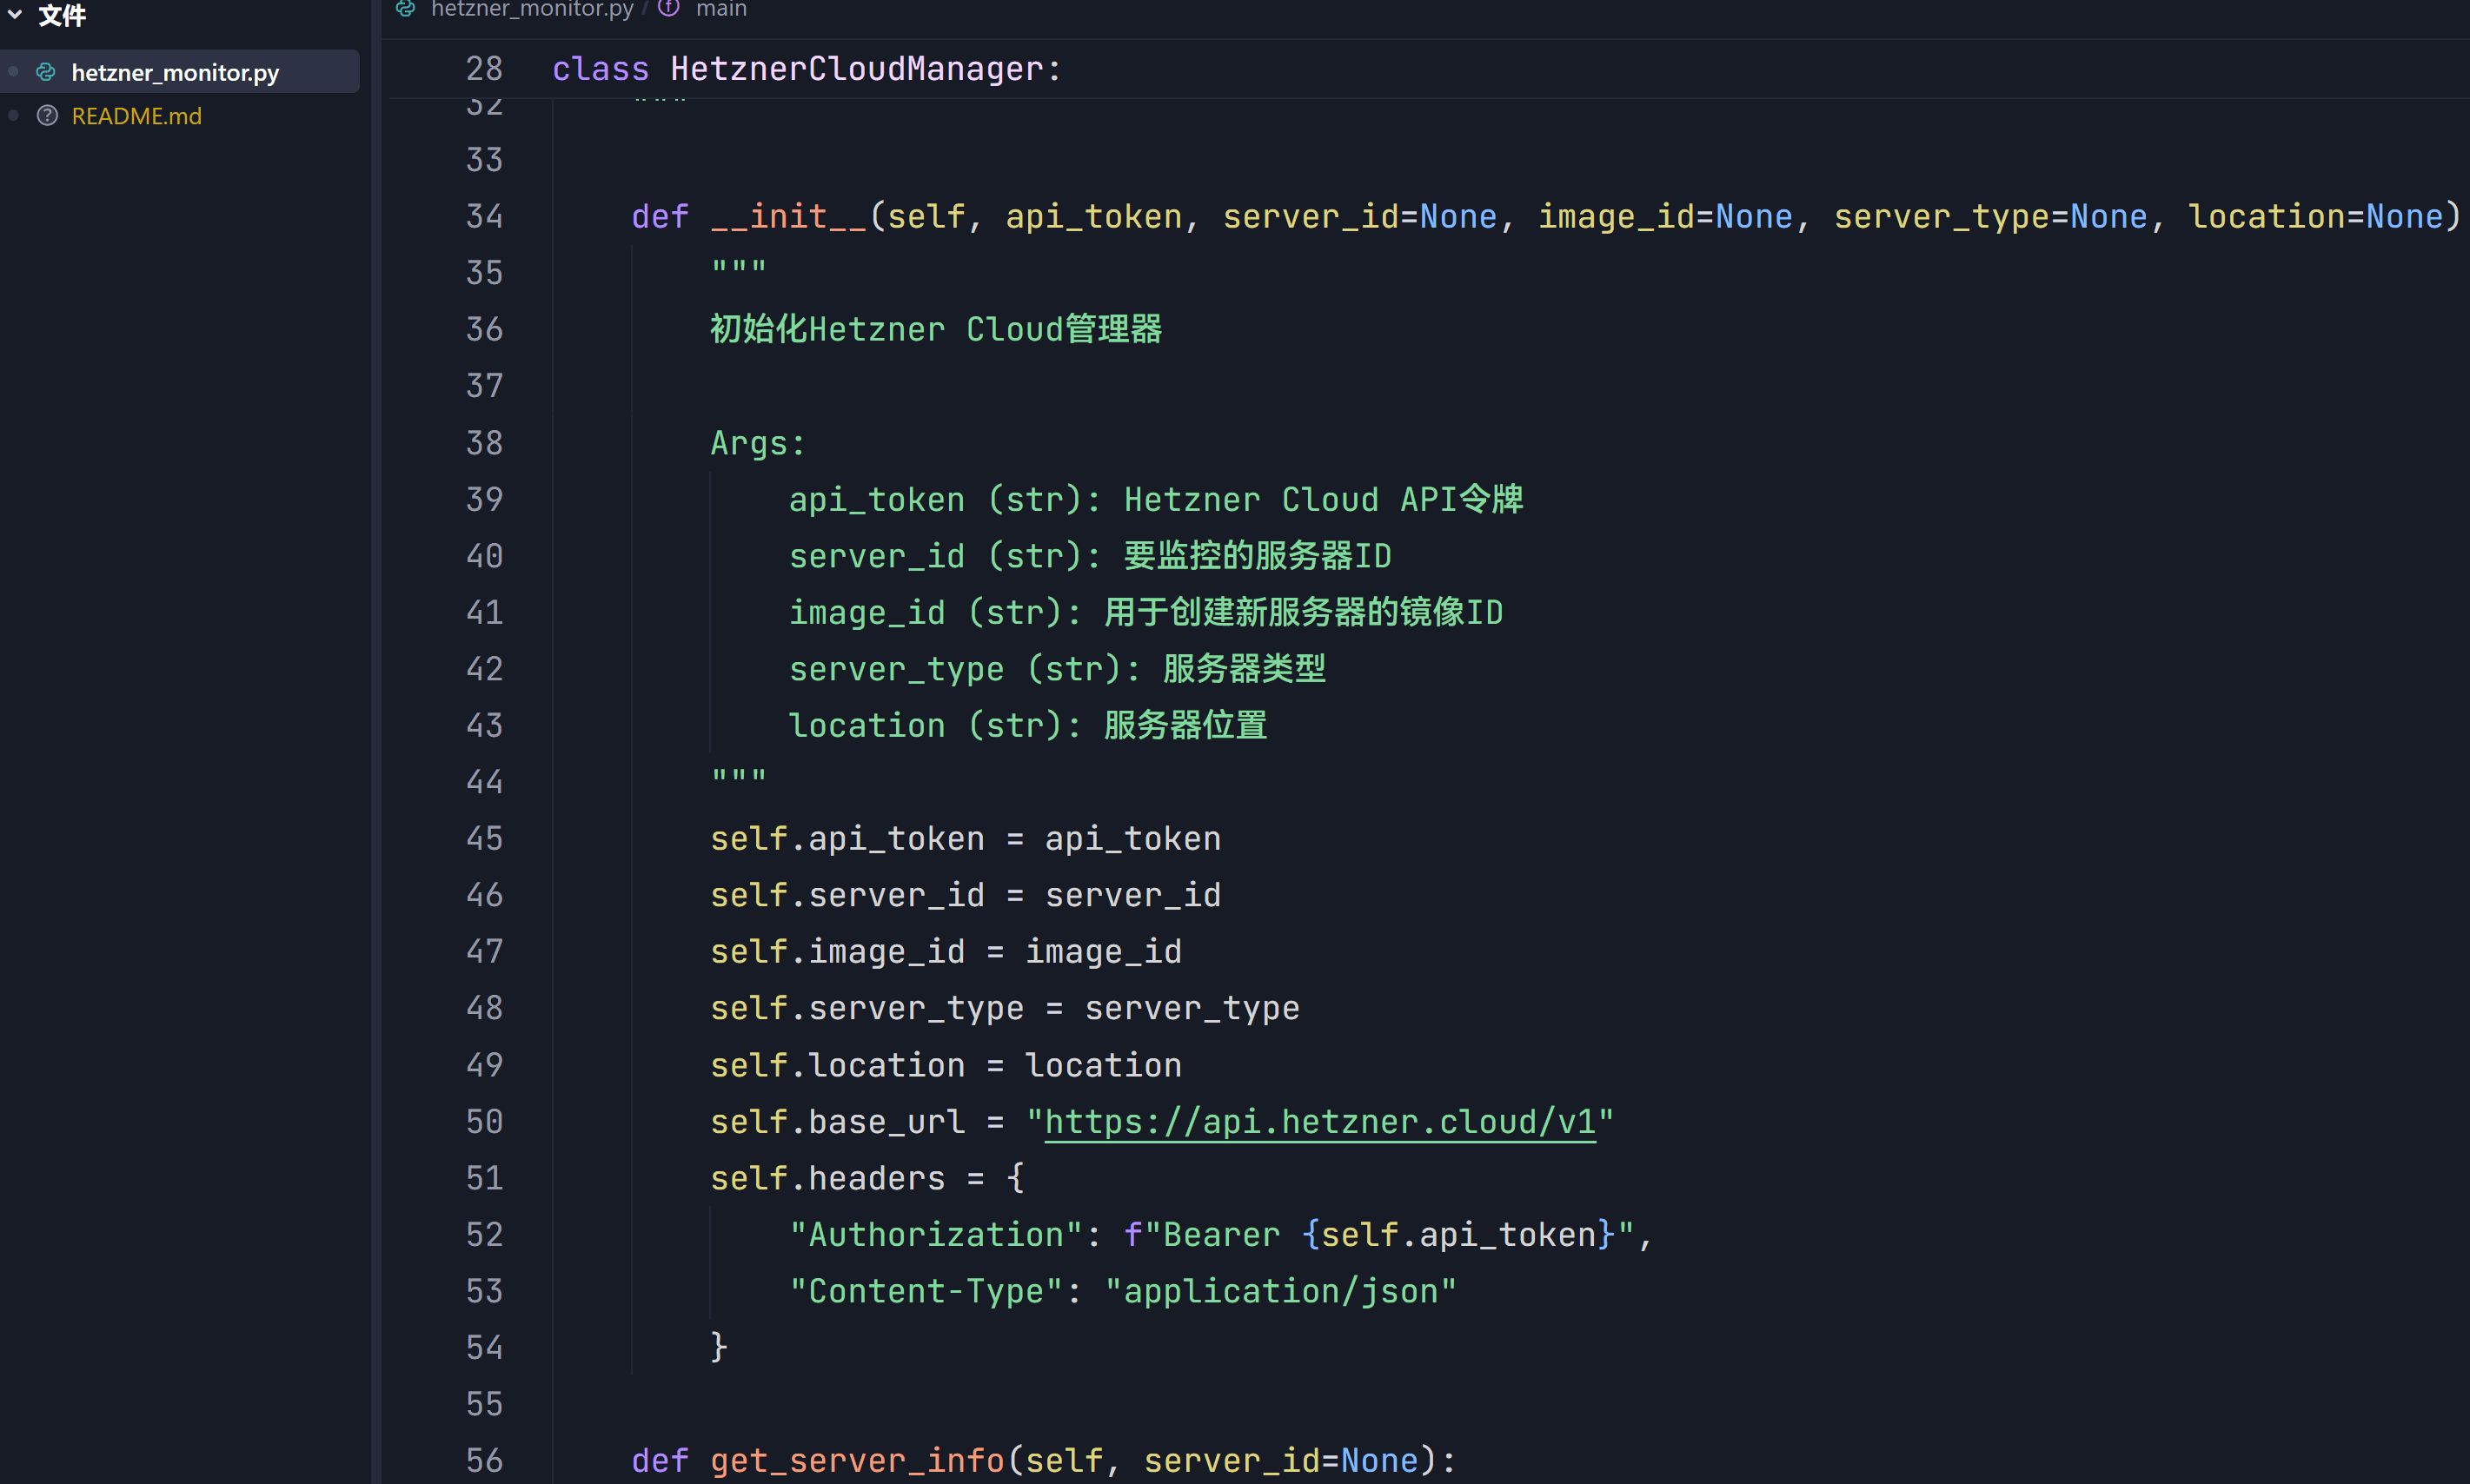Click self.api_token = api_token line
Viewport: 2470px width, 1484px height.
(x=965, y=838)
